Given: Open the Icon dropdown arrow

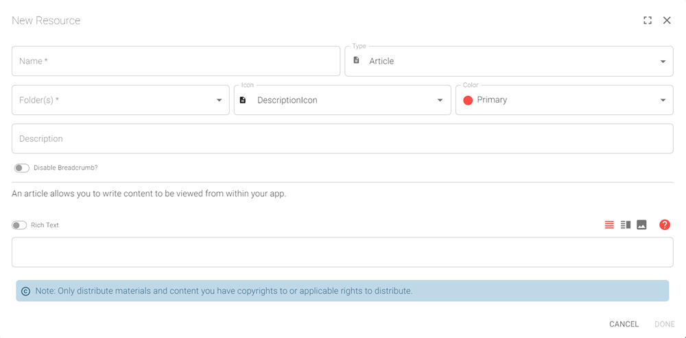Looking at the screenshot, I should (x=440, y=101).
